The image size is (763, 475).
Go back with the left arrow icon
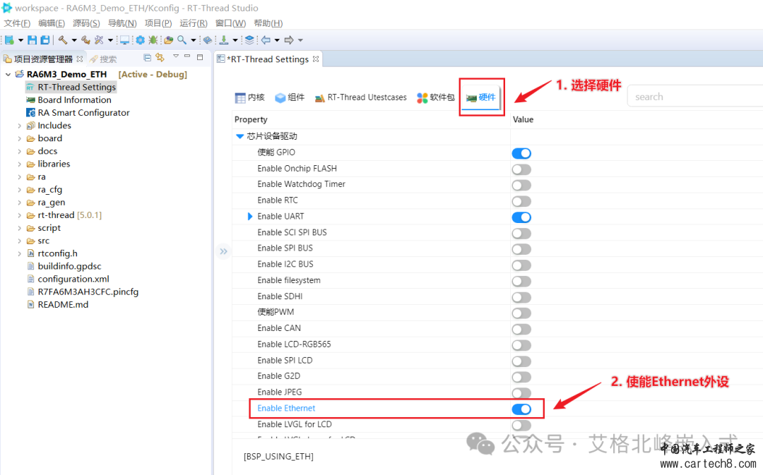266,40
